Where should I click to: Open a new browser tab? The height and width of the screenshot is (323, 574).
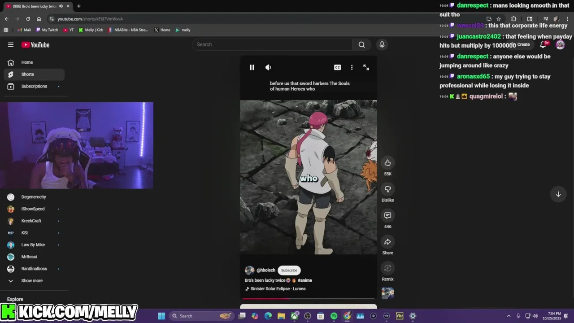[79, 6]
